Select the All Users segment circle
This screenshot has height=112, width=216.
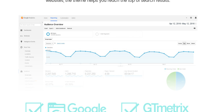(x=48, y=34)
